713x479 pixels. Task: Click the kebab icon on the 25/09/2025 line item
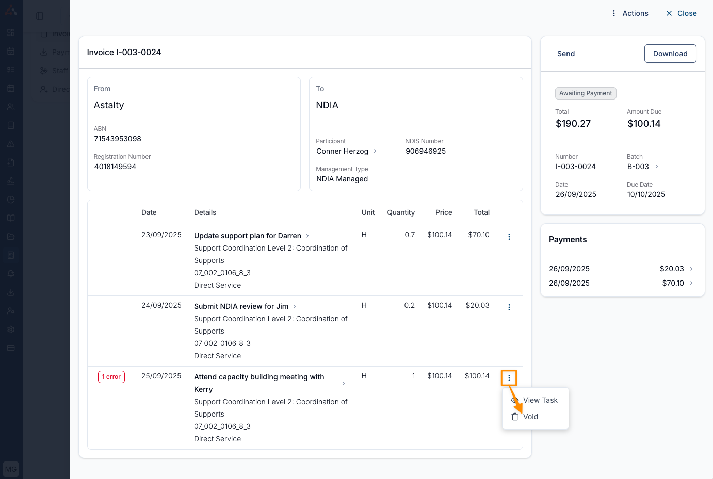(x=509, y=378)
